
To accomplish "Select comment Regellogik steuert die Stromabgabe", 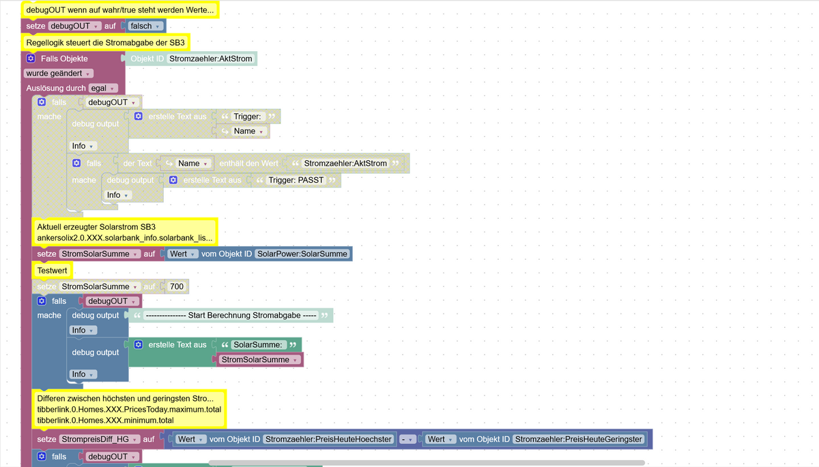I will click(x=105, y=42).
